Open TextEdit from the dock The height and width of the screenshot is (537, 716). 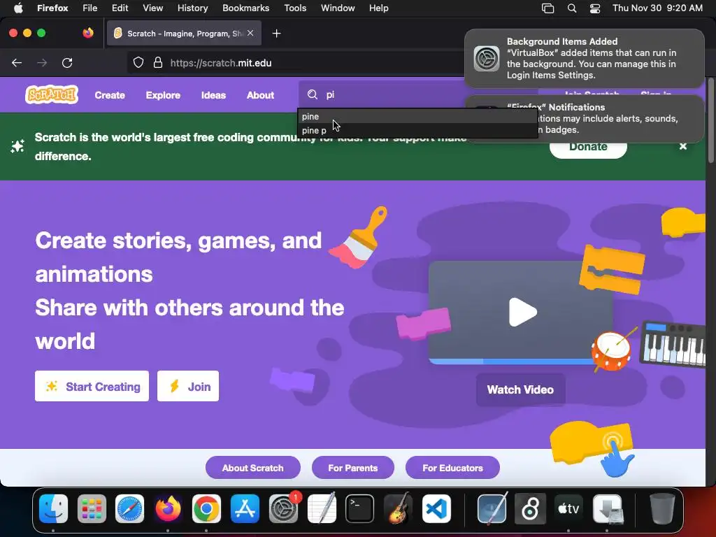pos(322,508)
